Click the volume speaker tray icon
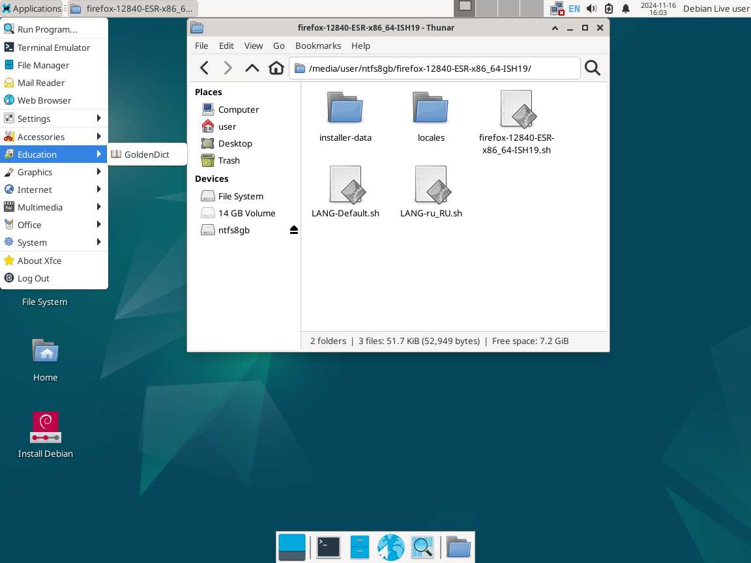 591,8
